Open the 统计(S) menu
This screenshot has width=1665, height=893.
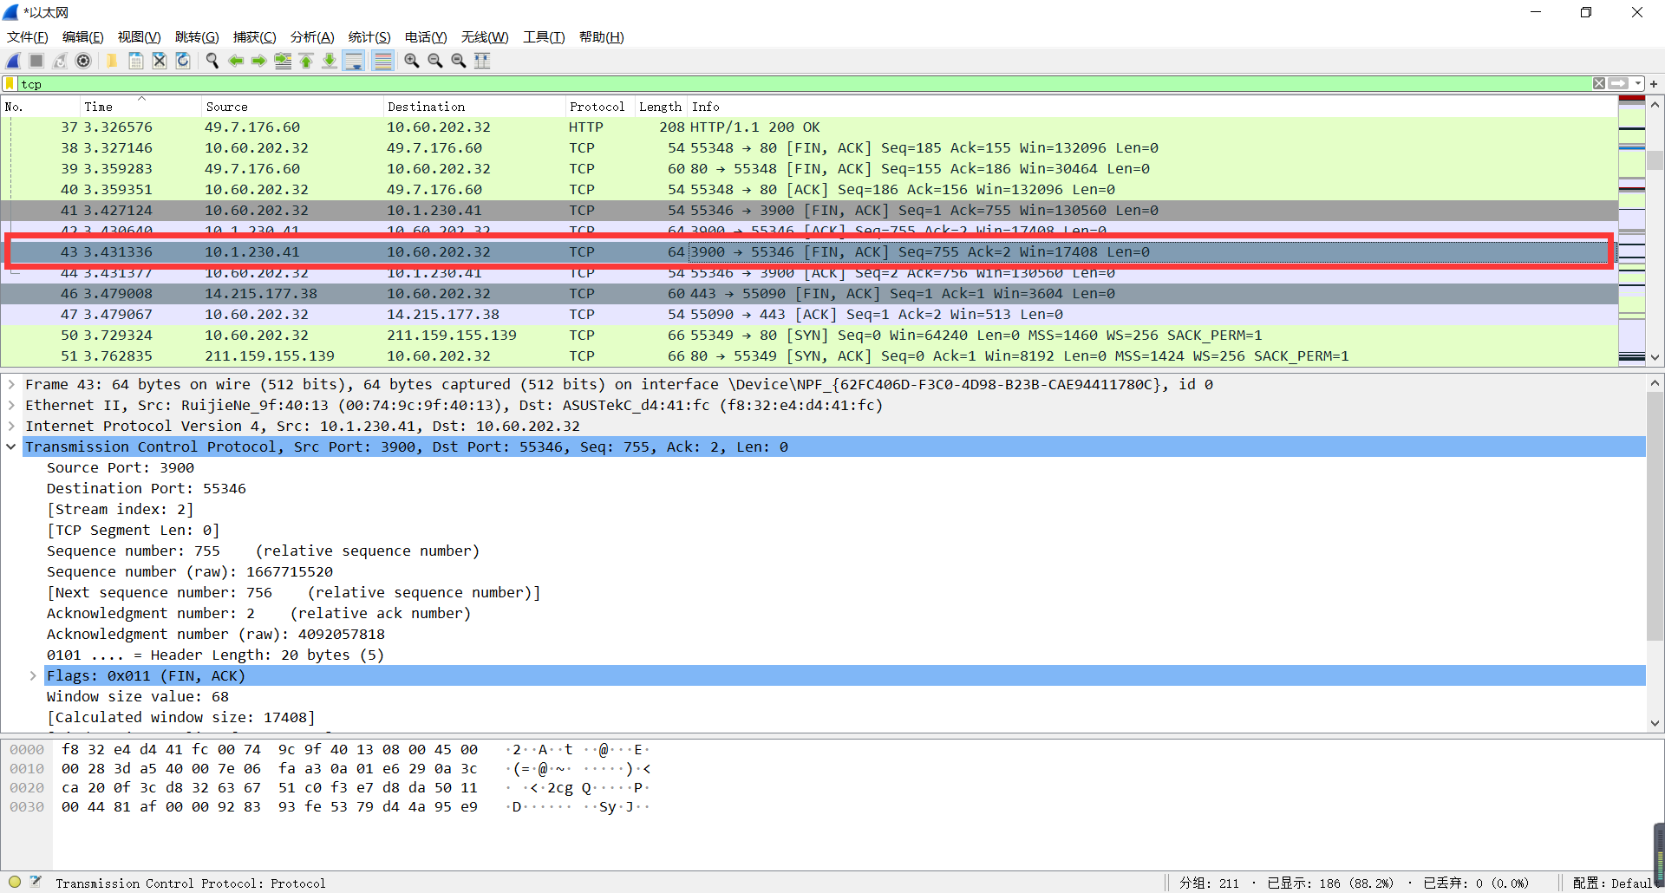click(369, 37)
